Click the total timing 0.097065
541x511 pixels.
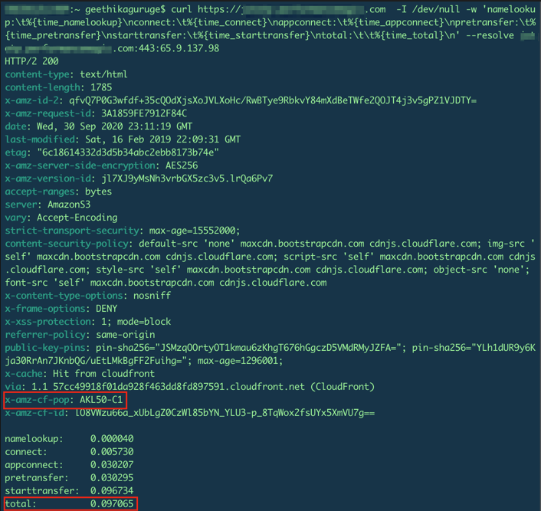pos(112,504)
